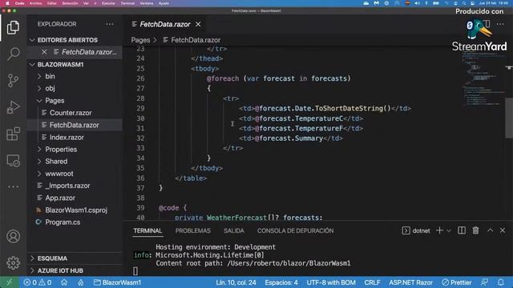Select the Terminal panel tab
The height and width of the screenshot is (288, 513).
147,230
